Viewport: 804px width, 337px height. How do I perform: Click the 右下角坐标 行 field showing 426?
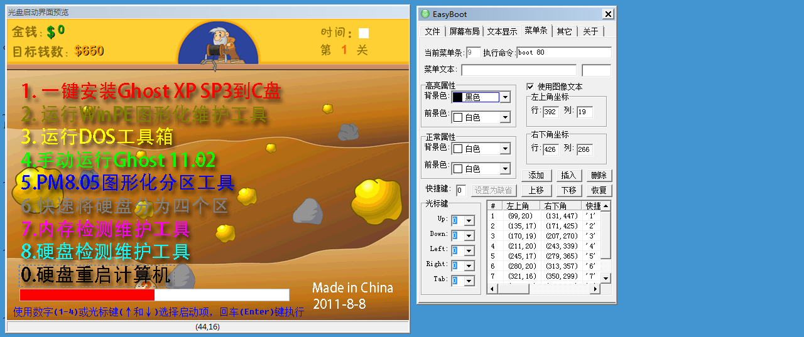[551, 149]
